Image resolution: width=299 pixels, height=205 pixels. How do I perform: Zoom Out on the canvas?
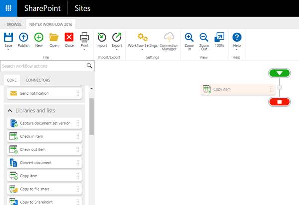point(204,42)
